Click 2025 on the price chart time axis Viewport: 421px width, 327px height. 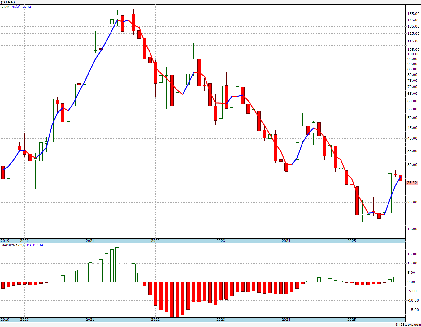pos(352,241)
